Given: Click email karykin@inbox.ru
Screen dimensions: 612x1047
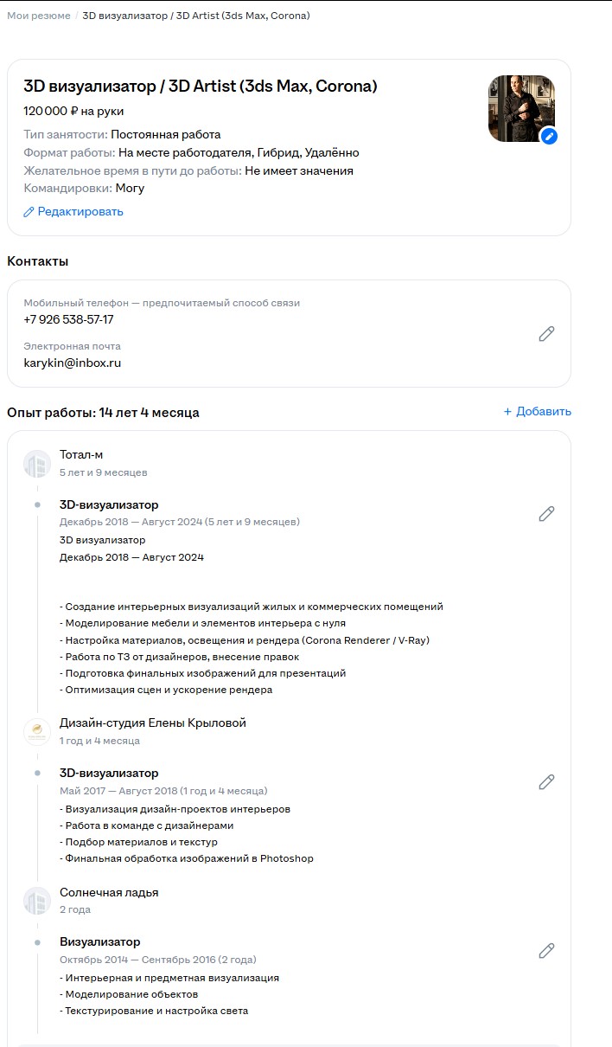Looking at the screenshot, I should pyautogui.click(x=72, y=363).
